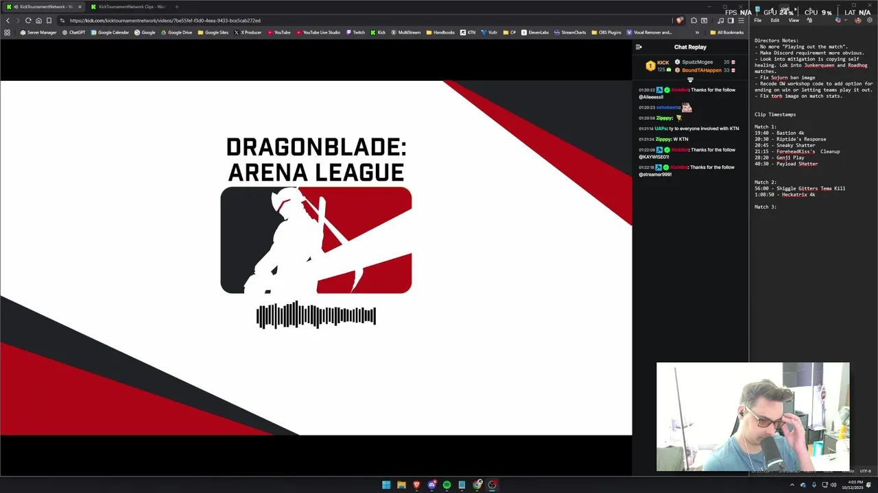
Task: Open a new browser tab
Action: coord(176,7)
